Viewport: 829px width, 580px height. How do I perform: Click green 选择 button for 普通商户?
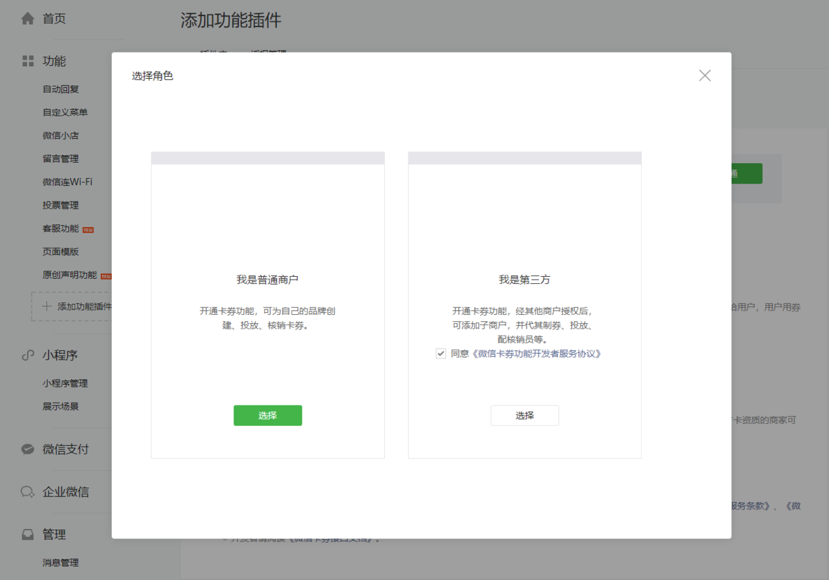[267, 415]
